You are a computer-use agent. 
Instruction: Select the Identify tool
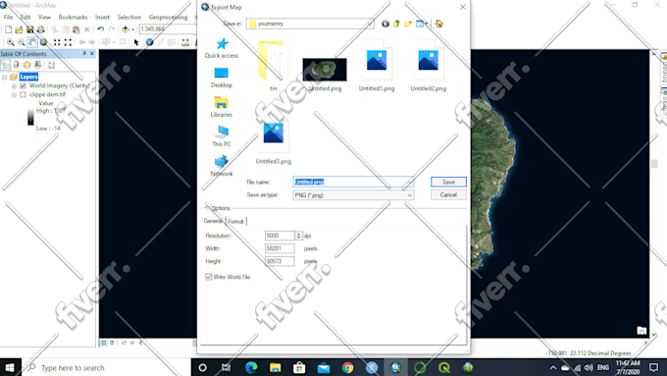tap(150, 42)
